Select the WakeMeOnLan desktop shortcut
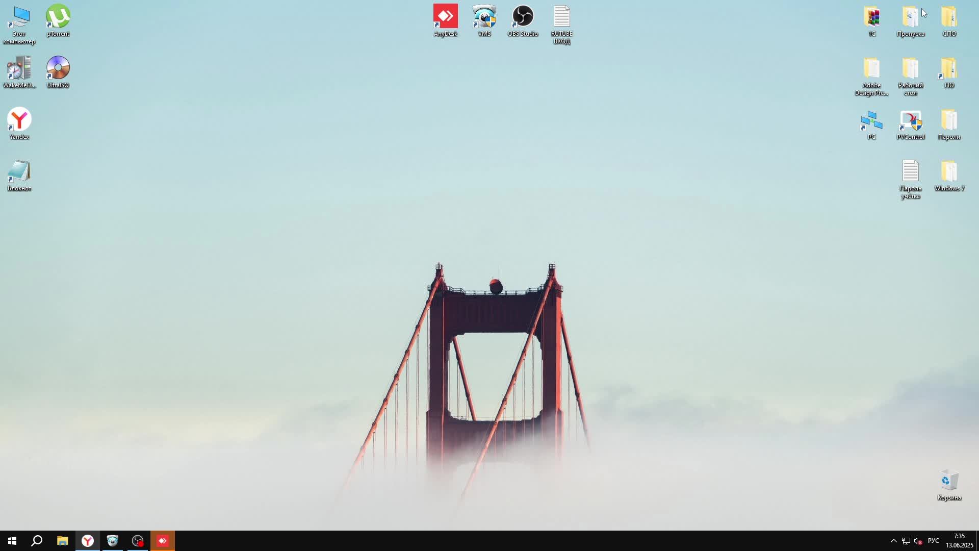Screen dimensions: 979x551 tap(19, 72)
